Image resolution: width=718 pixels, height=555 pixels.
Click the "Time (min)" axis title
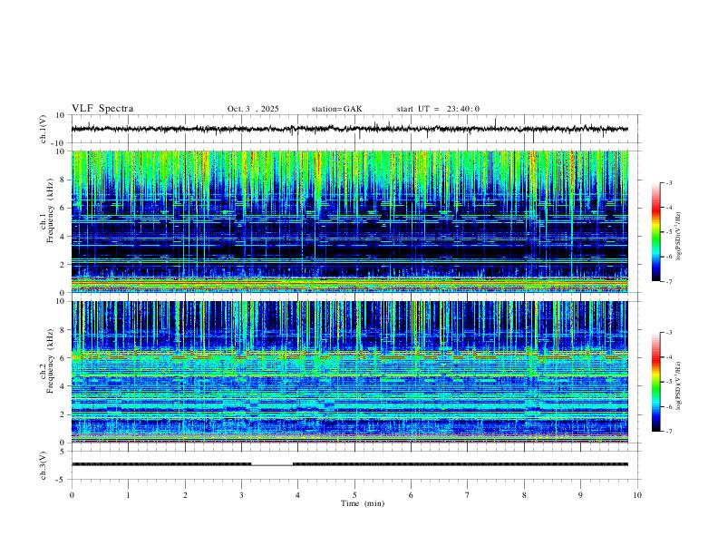(x=363, y=503)
